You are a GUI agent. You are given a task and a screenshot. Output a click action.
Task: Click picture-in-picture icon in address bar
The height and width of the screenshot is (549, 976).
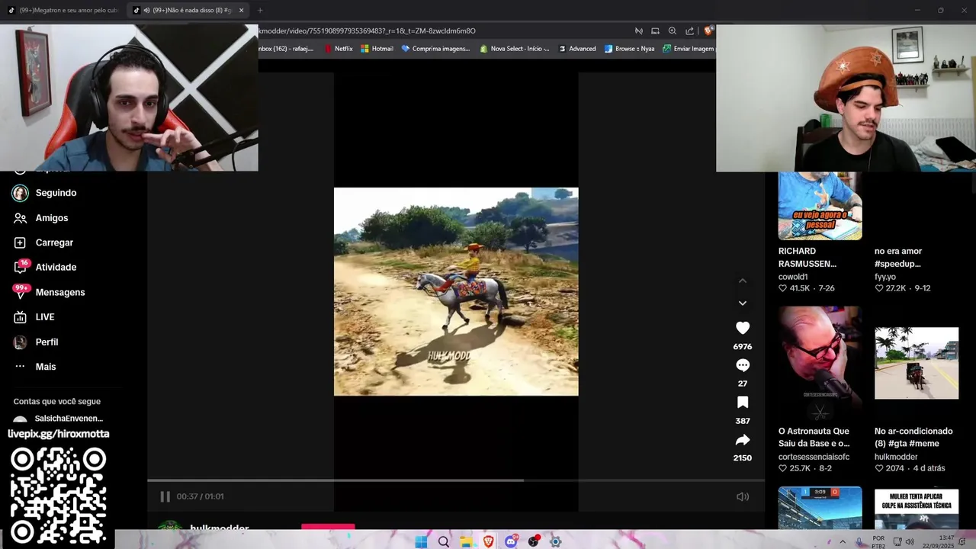655,31
